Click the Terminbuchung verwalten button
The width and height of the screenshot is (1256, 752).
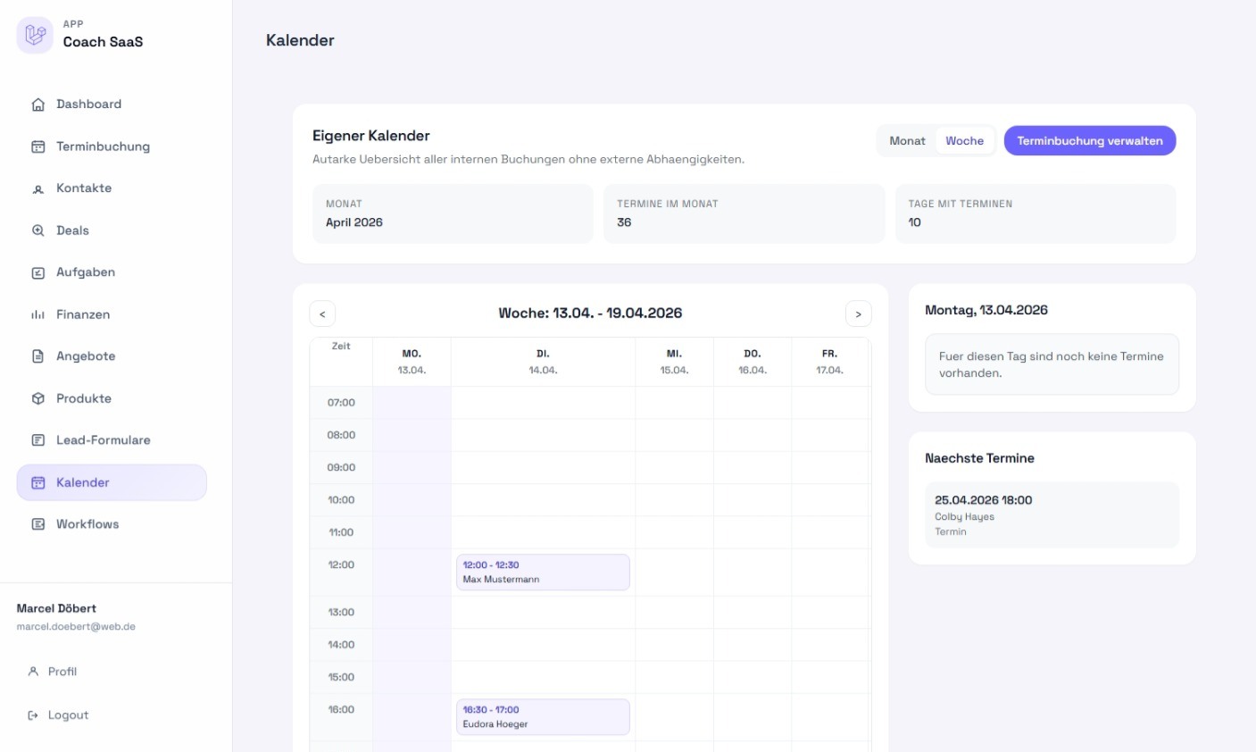tap(1090, 141)
